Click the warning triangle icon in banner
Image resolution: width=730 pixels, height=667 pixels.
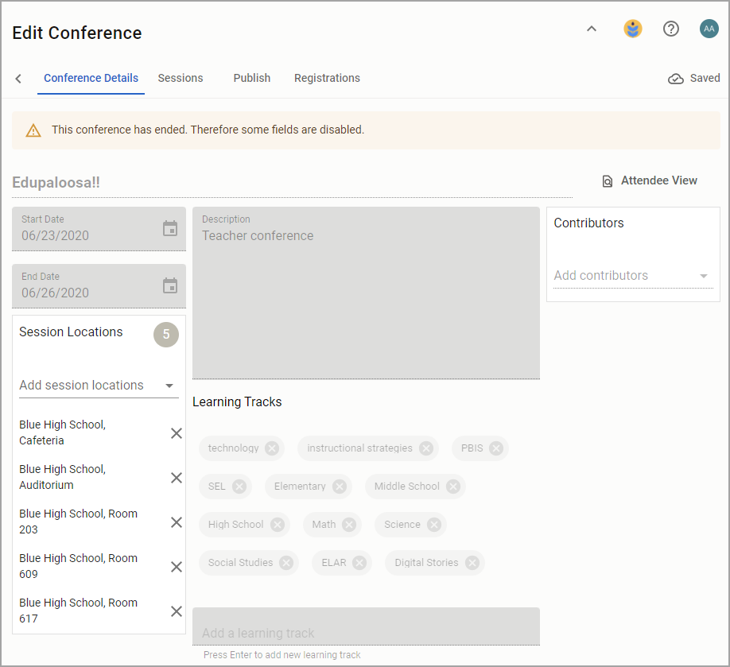tap(33, 130)
